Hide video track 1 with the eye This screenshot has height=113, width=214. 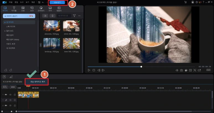pyautogui.click(x=10, y=95)
